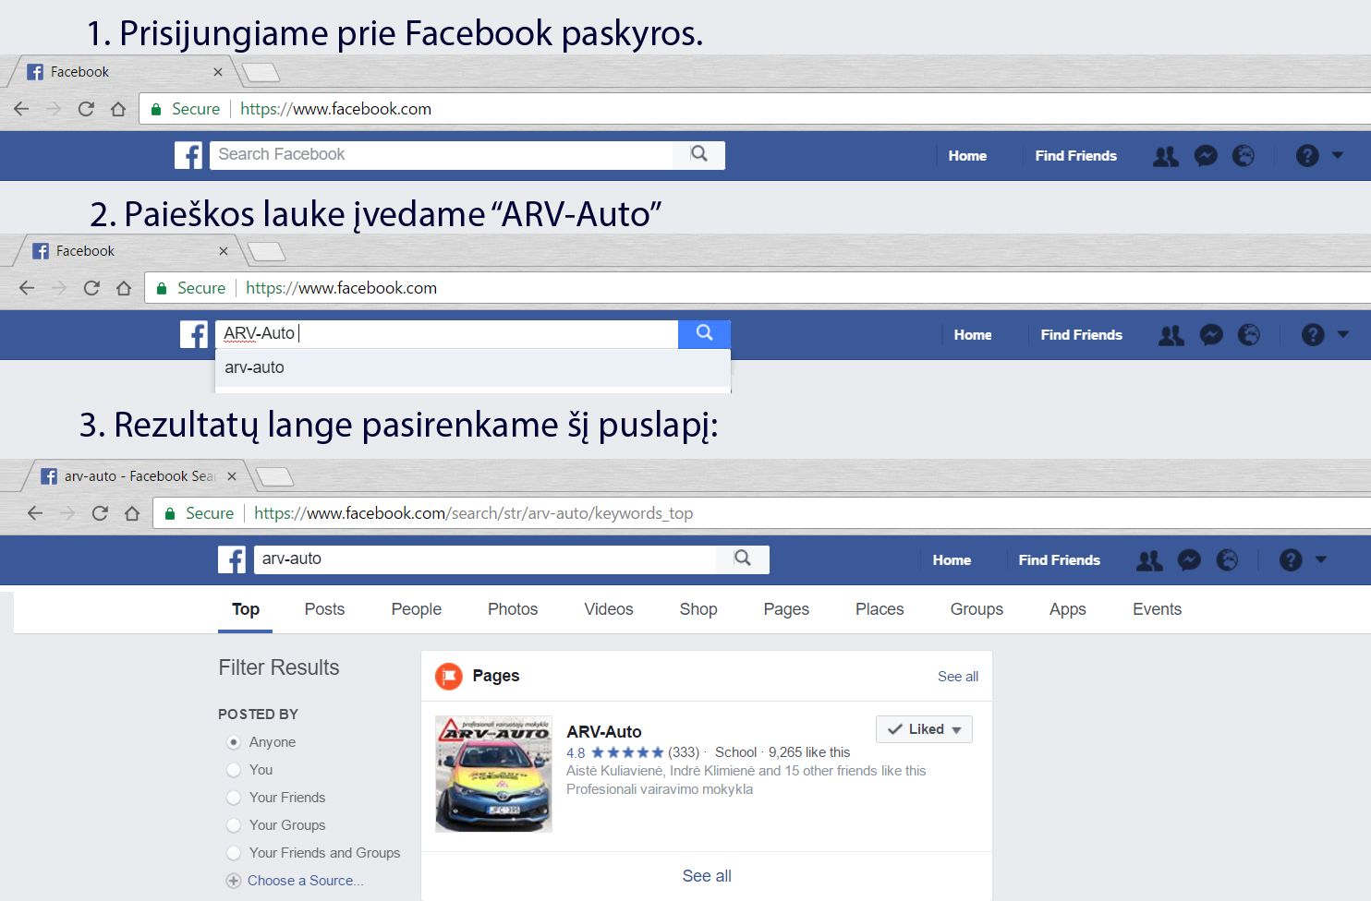
Task: Open the Liked dropdown on ARV-Auto
Action: pyautogui.click(x=924, y=729)
